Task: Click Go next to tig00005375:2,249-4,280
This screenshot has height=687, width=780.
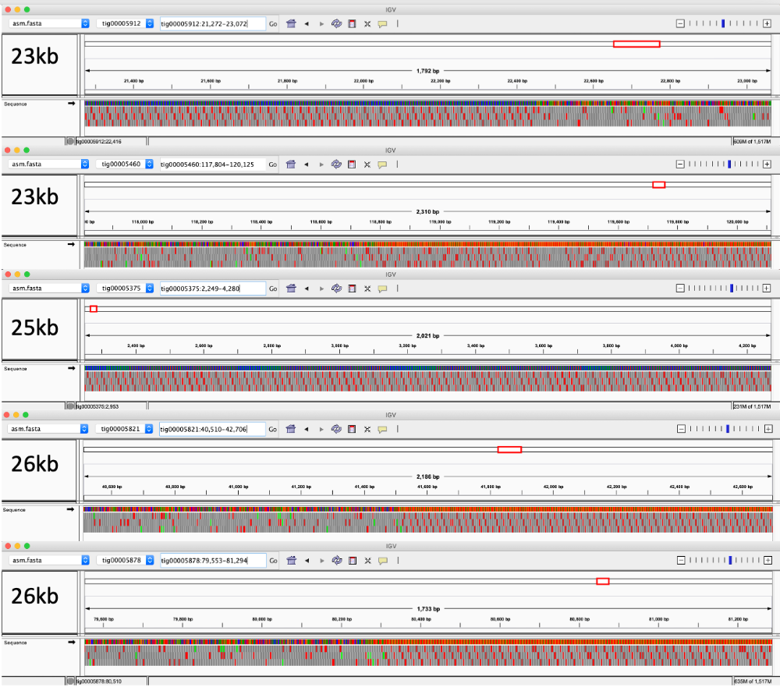Action: 273,288
